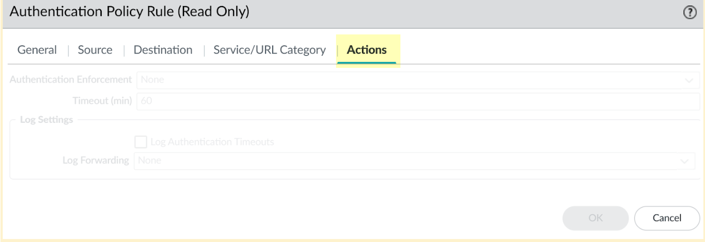Viewport: 705px width, 242px height.
Task: Expand the Log Forwarding dropdown chevron
Action: (684, 161)
